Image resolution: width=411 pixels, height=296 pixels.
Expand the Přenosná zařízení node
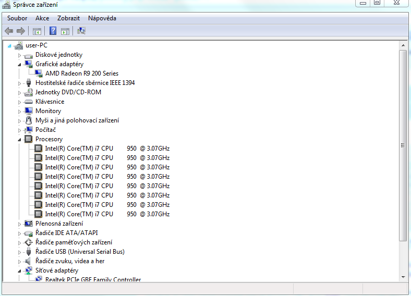[x=19, y=224]
